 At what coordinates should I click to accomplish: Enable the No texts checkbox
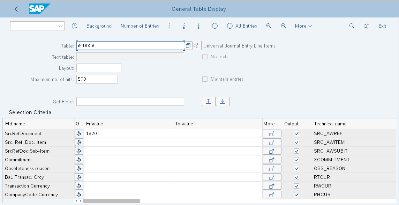point(205,57)
